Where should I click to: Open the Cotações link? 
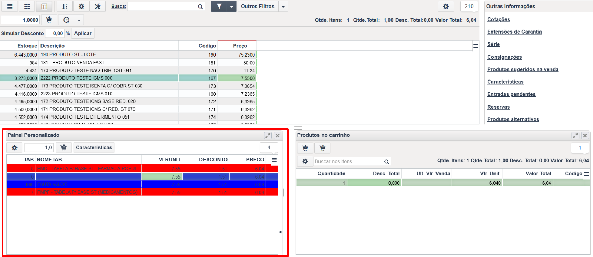(498, 20)
